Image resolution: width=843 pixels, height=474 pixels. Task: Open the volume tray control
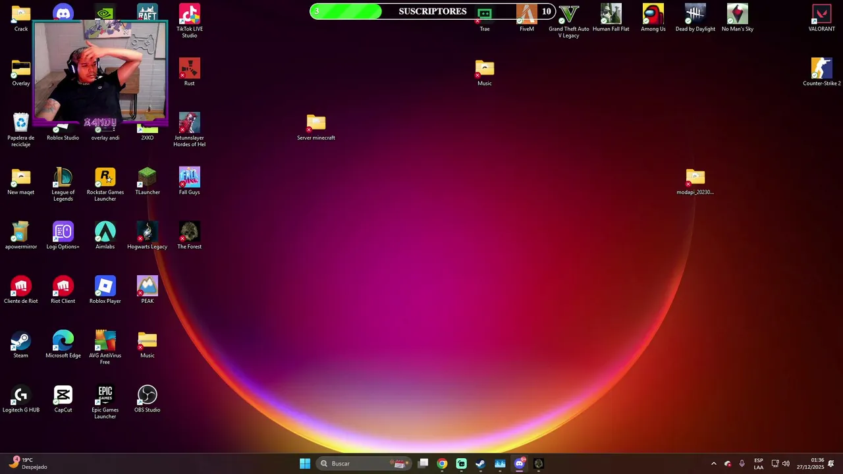[786, 463]
